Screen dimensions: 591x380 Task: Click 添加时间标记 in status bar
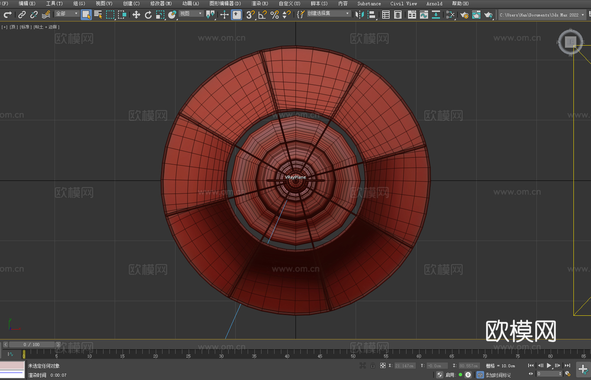pos(498,375)
